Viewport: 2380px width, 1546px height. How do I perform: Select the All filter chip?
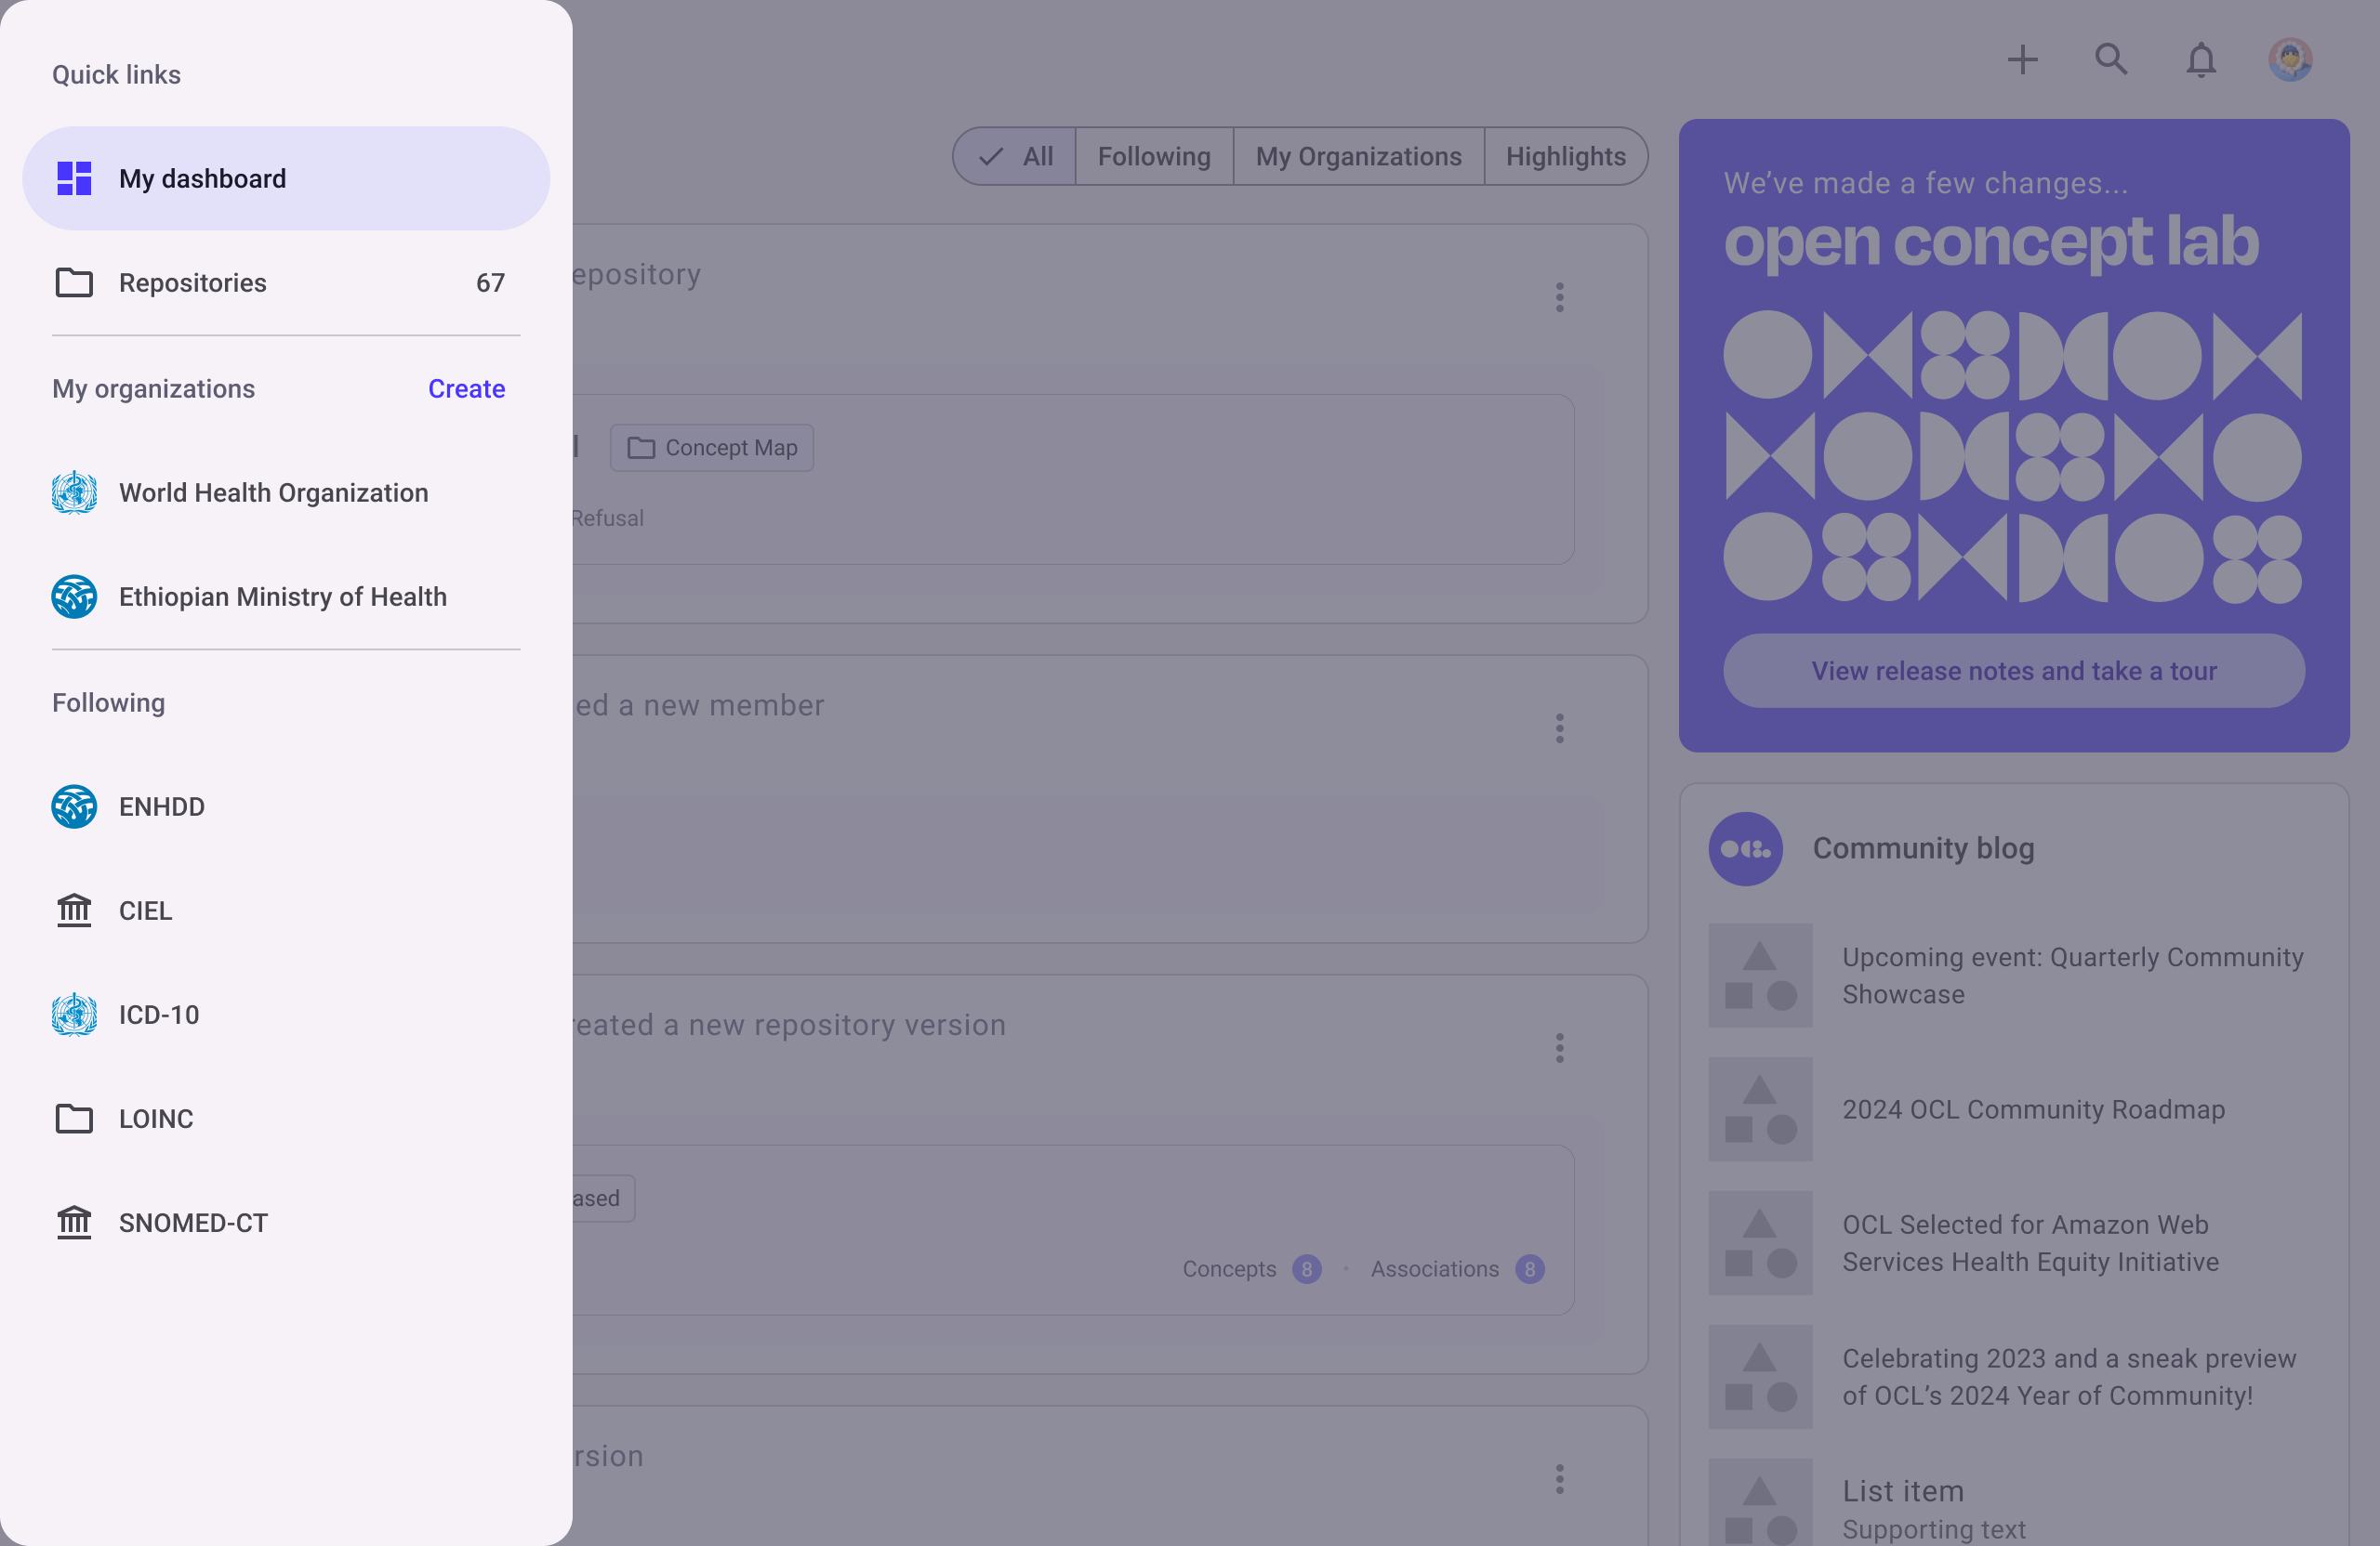[1016, 157]
